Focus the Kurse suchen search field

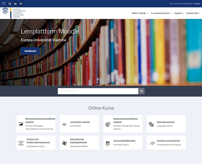(x=98, y=91)
